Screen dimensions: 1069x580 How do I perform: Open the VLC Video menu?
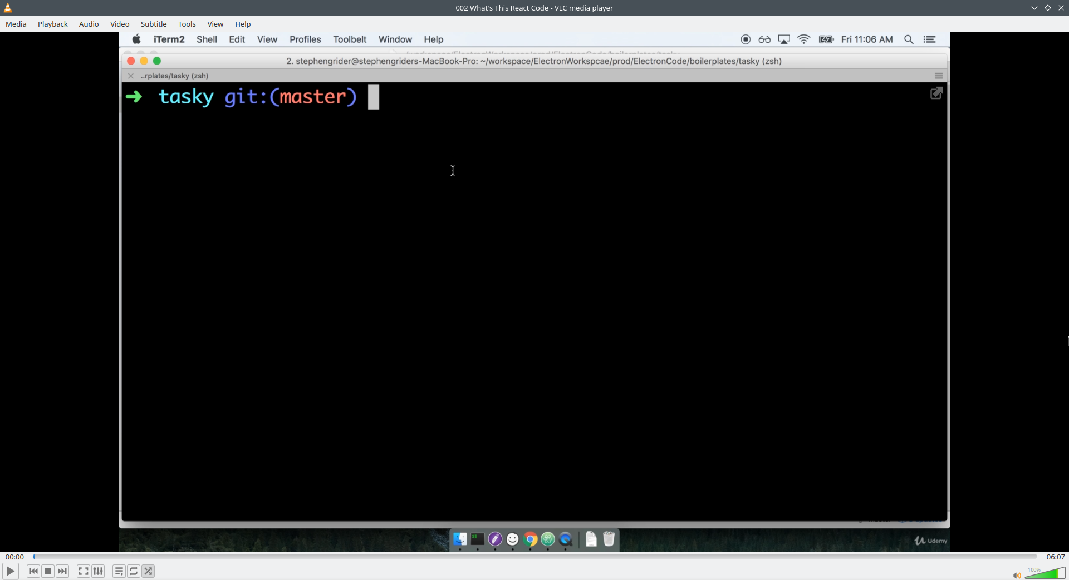120,24
